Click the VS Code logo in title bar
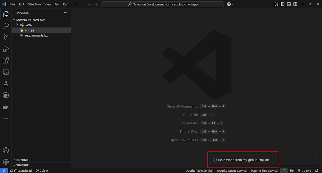Screen dimensions: 322x173 4,4
